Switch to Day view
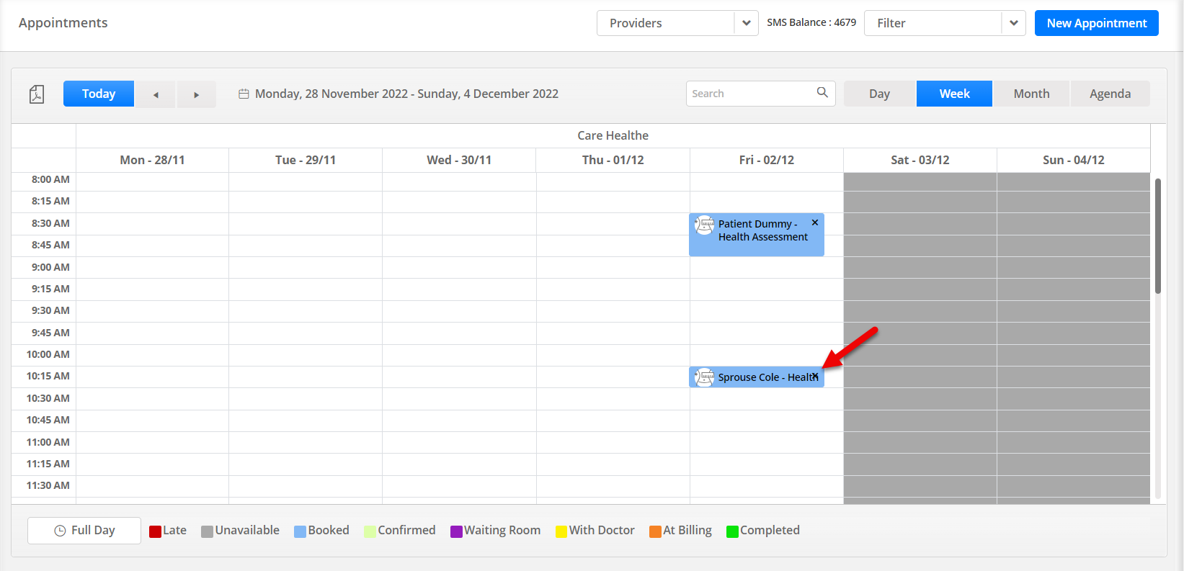Screen dimensions: 1184x571 pyautogui.click(x=879, y=94)
